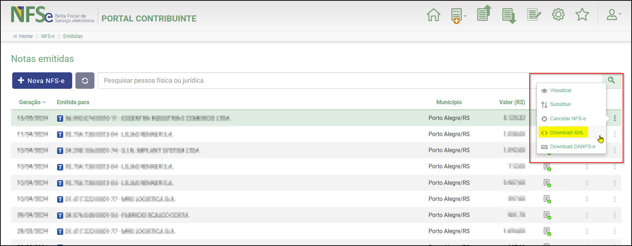632x246 pixels.
Task: Select Visualizar in the context menu
Action: coord(561,90)
